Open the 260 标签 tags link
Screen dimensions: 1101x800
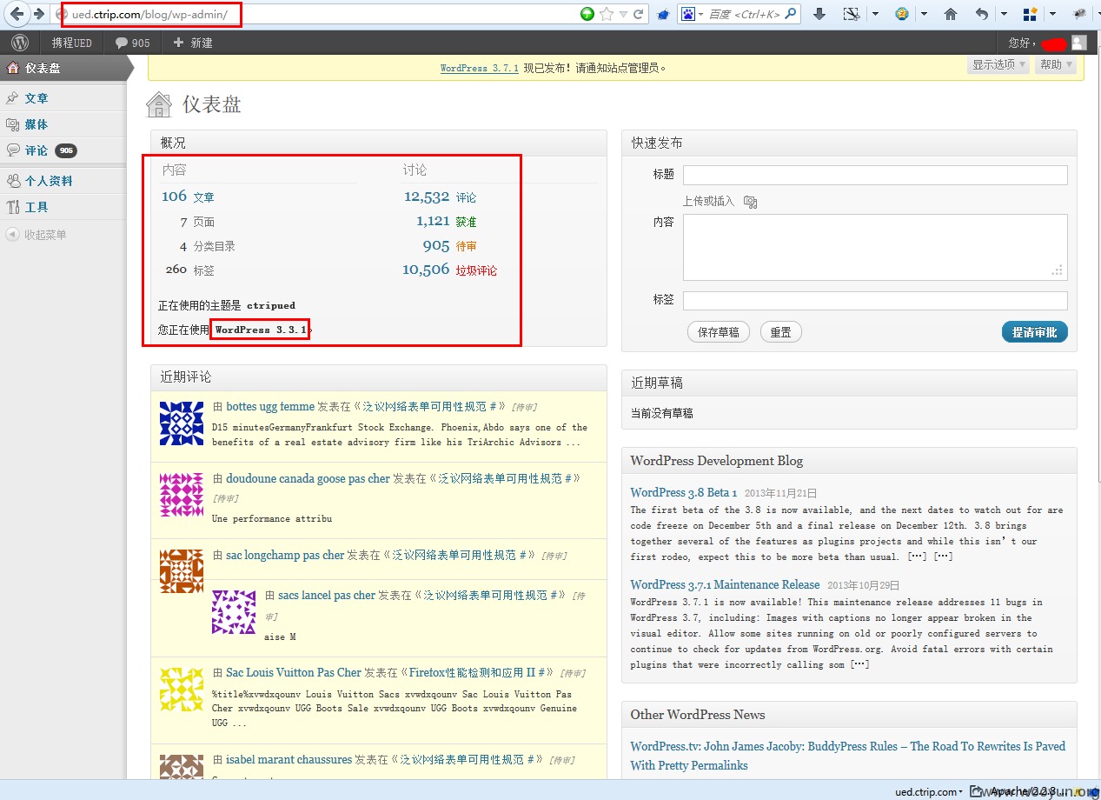pyautogui.click(x=189, y=270)
